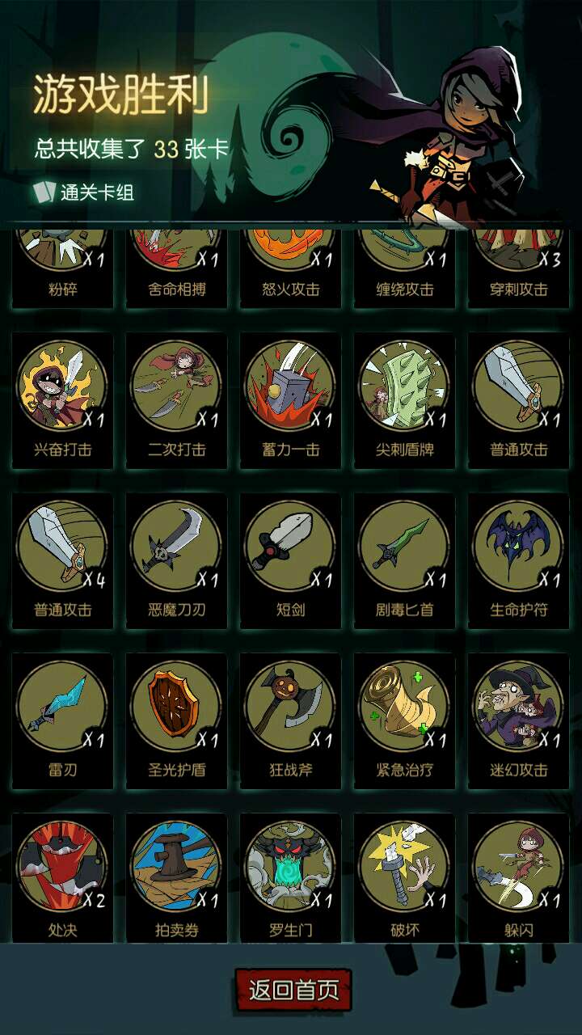Tap the 处决 card with X2
The image size is (582, 1035).
tap(63, 865)
